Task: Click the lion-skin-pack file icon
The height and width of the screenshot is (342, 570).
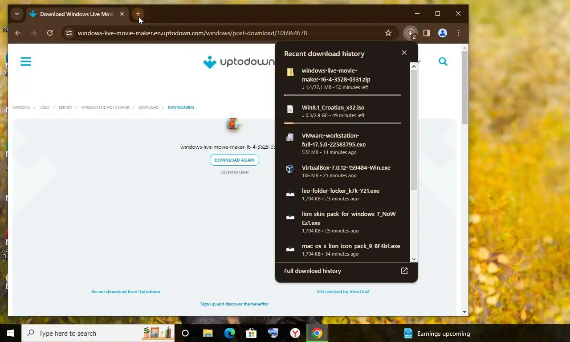Action: (x=290, y=216)
